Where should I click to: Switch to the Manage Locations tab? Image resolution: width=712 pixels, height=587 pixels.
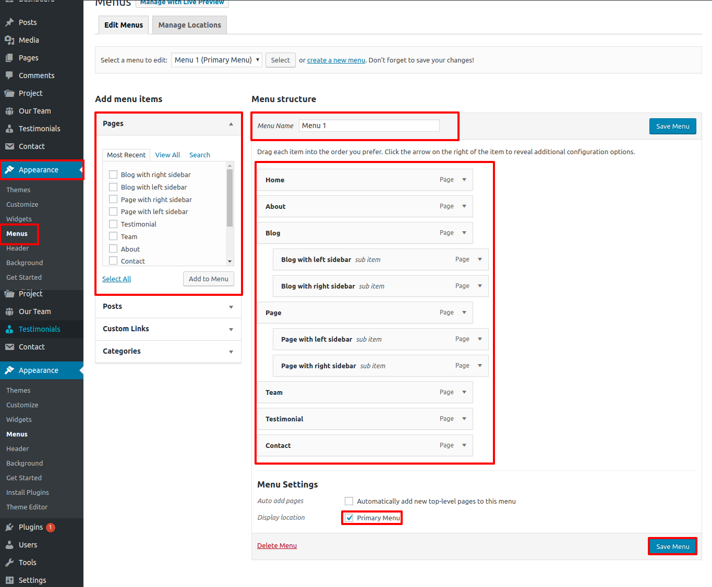pos(190,25)
